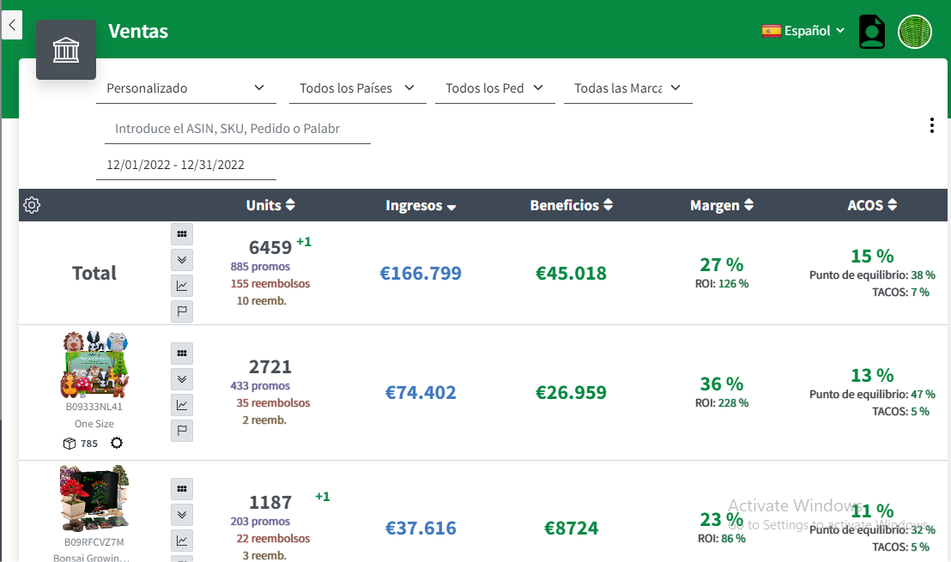Viewport: 951px width, 562px height.
Task: Open chart icon for B09333NL41 product
Action: coord(182,405)
